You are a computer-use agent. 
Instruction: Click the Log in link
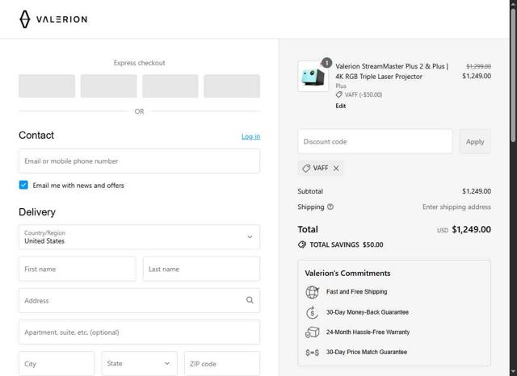(x=250, y=136)
